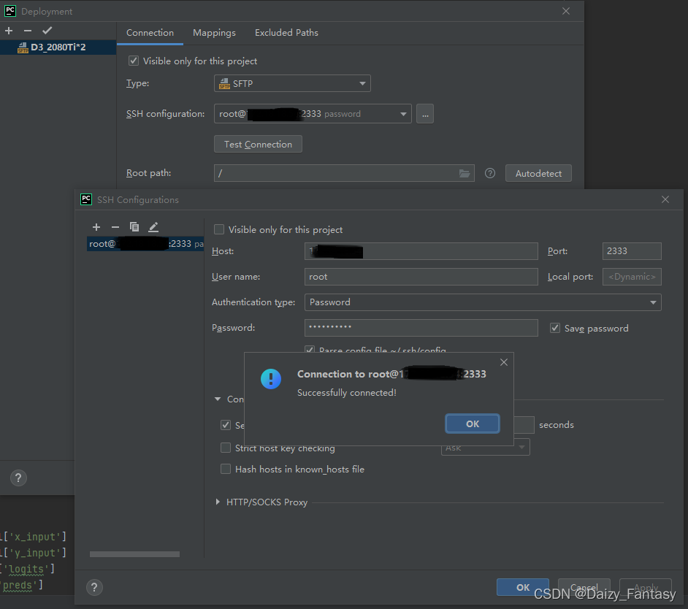Toggle Hash hosts in known_hosts file
Image resolution: width=688 pixels, height=609 pixels.
[226, 469]
